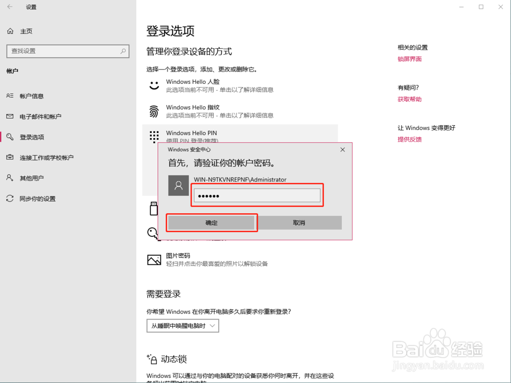
Task: Maximize the Settings window
Action: point(481,7)
